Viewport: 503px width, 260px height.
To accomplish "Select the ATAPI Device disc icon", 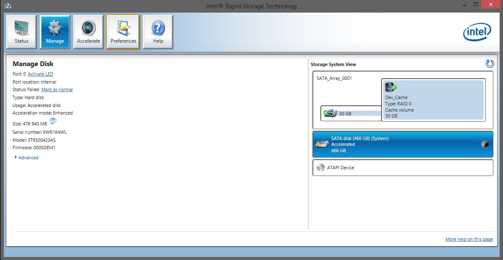I will [x=321, y=168].
